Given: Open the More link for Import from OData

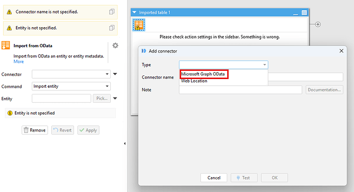Looking at the screenshot, I should click(18, 62).
